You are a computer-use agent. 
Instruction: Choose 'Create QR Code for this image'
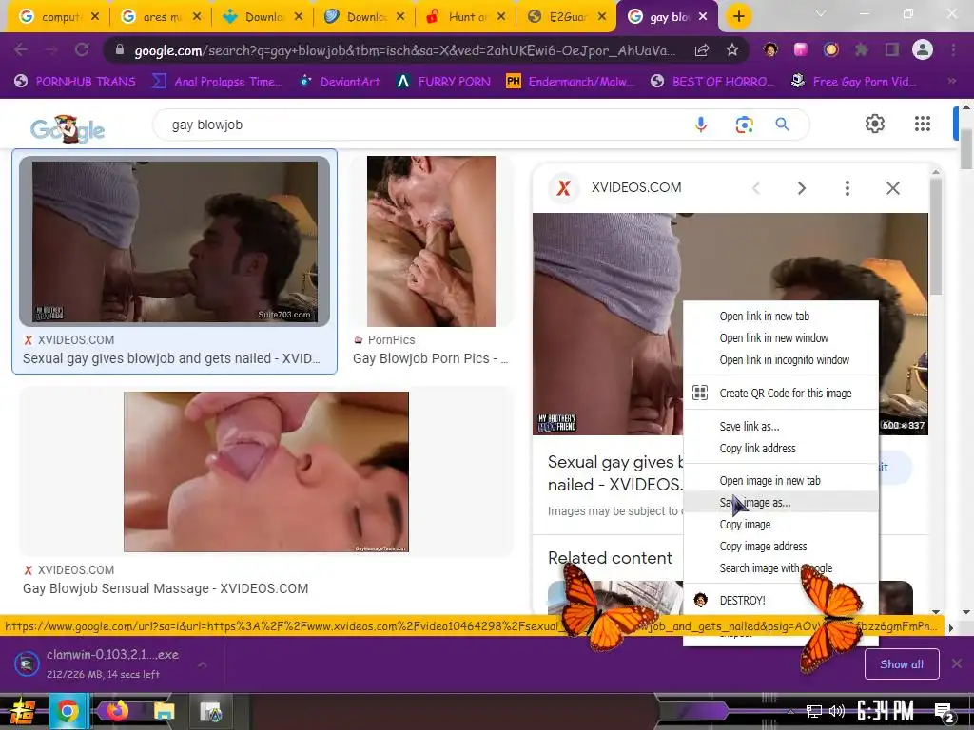point(781,393)
